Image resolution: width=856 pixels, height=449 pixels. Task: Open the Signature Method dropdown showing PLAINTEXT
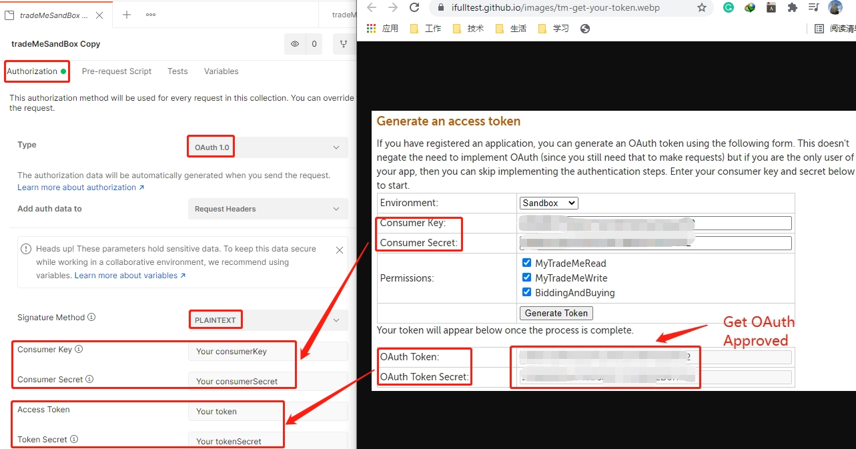coord(268,320)
